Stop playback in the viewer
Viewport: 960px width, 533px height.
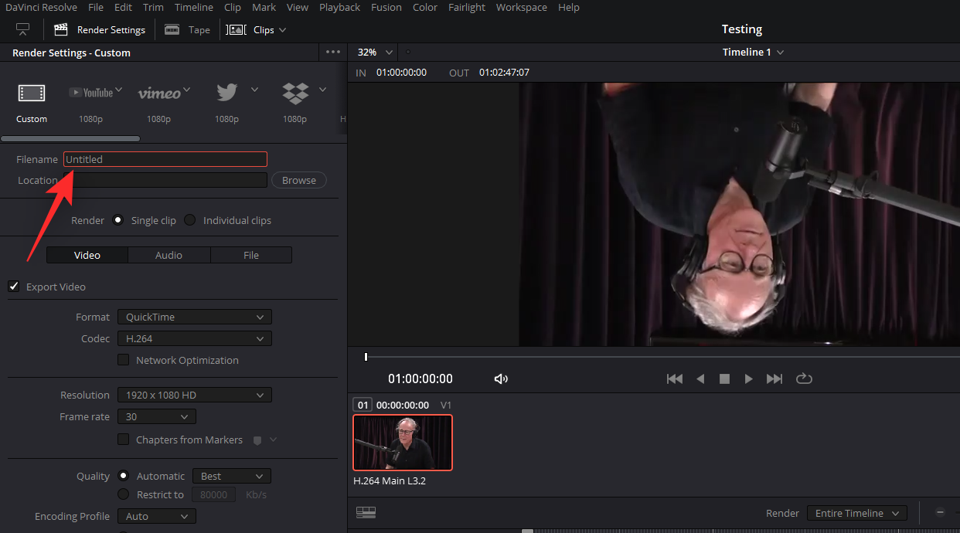pyautogui.click(x=724, y=379)
